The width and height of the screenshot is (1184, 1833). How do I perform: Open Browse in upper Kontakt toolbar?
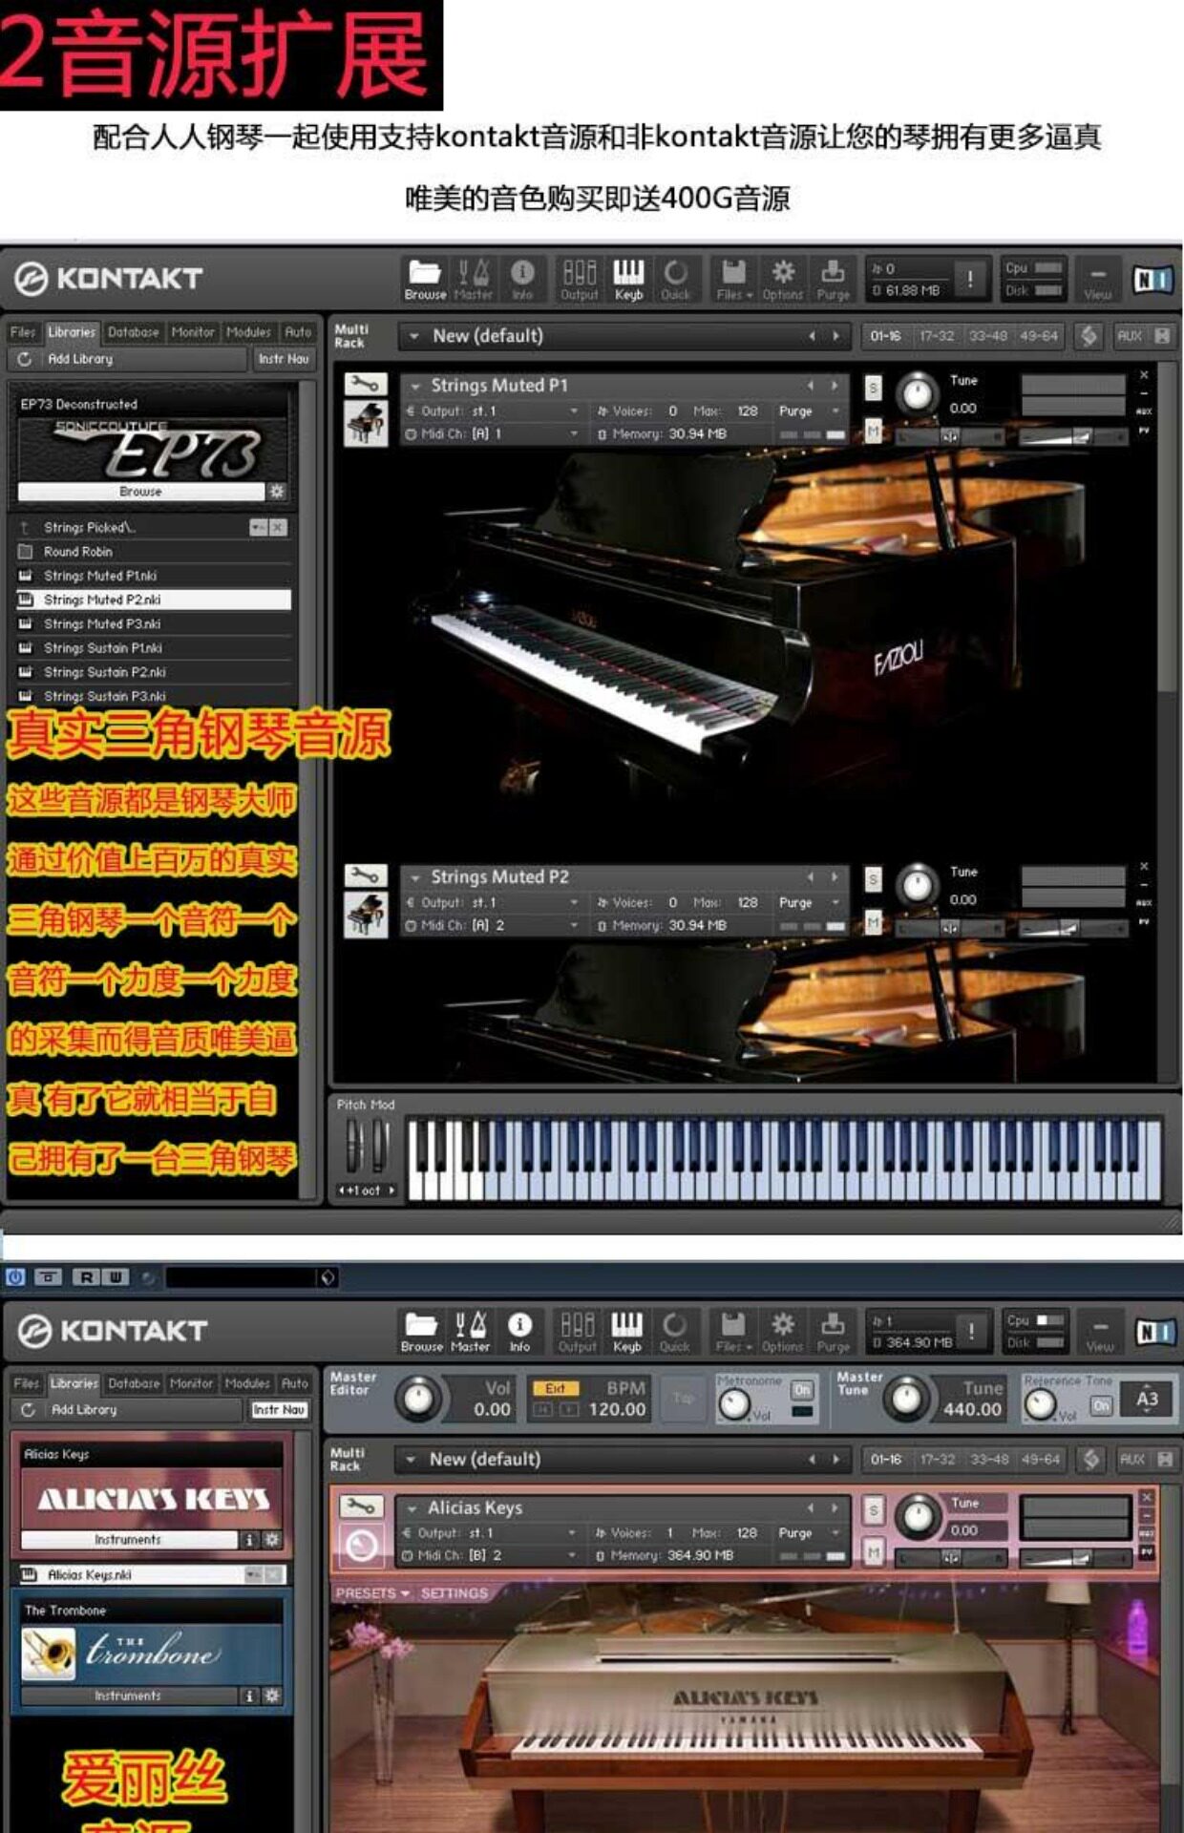tap(425, 280)
